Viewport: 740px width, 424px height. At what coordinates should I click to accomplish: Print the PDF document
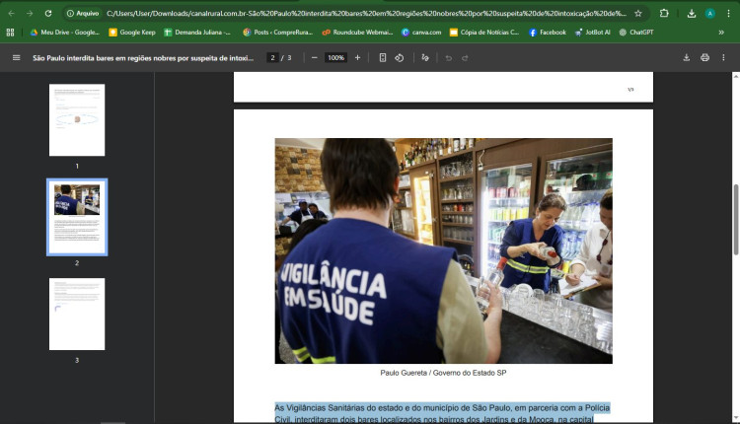704,58
